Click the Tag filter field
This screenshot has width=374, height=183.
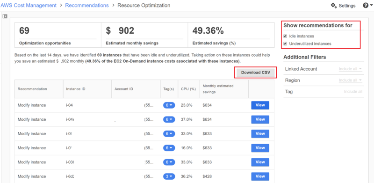353,92
